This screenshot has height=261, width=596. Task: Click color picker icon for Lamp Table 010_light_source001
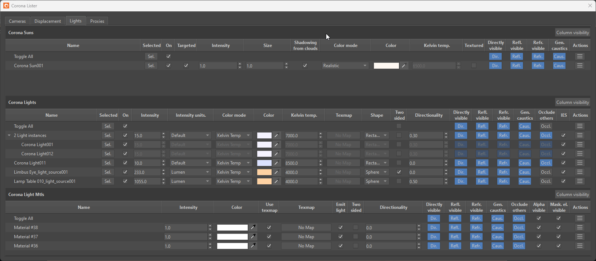[276, 181]
